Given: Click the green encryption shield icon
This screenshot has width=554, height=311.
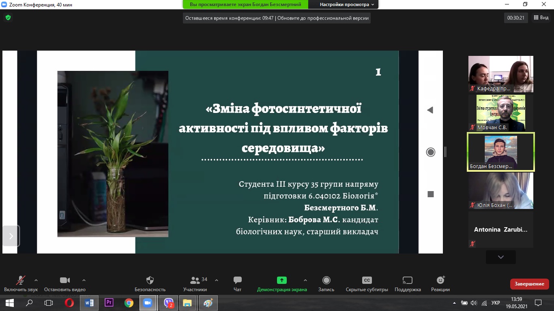Looking at the screenshot, I should tap(8, 18).
